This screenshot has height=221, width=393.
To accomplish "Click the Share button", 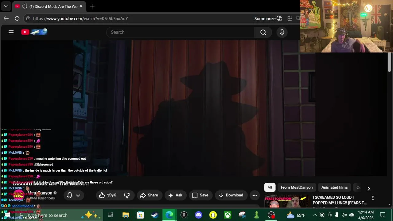I will pyautogui.click(x=149, y=195).
